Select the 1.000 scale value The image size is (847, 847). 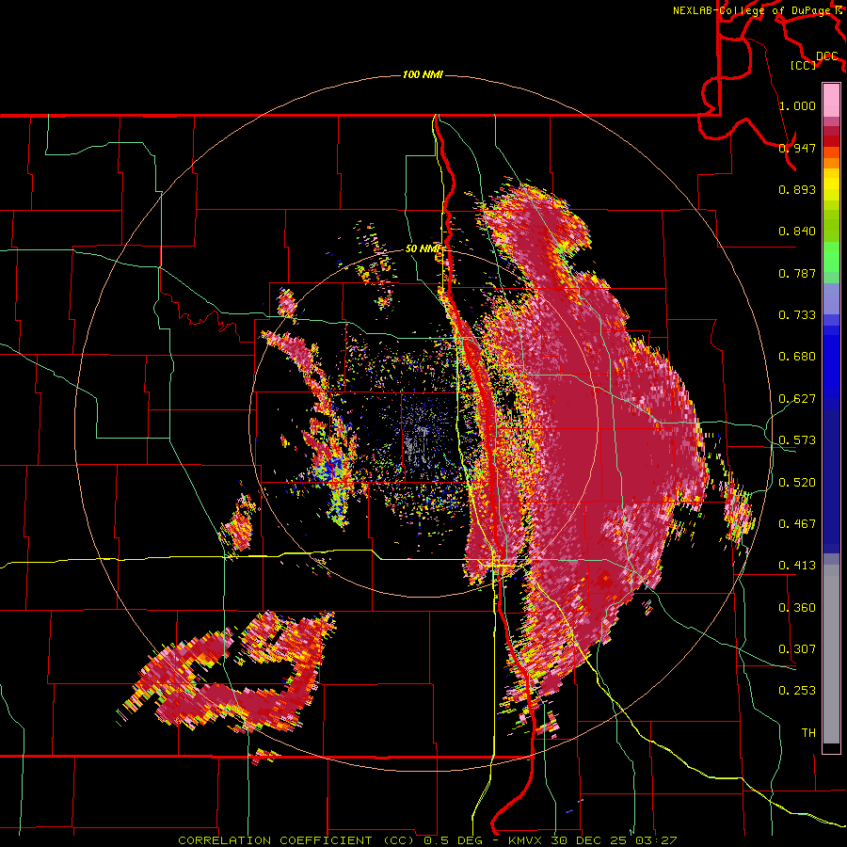(x=797, y=105)
